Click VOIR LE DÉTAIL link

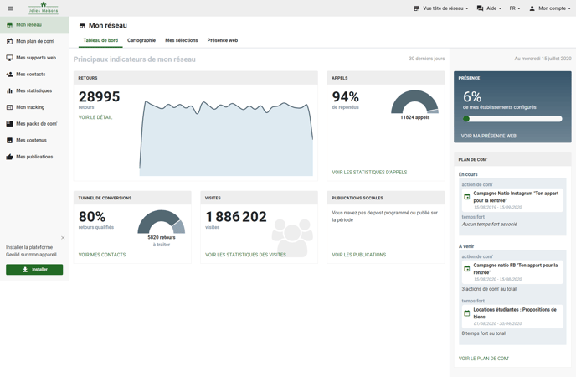(x=95, y=117)
